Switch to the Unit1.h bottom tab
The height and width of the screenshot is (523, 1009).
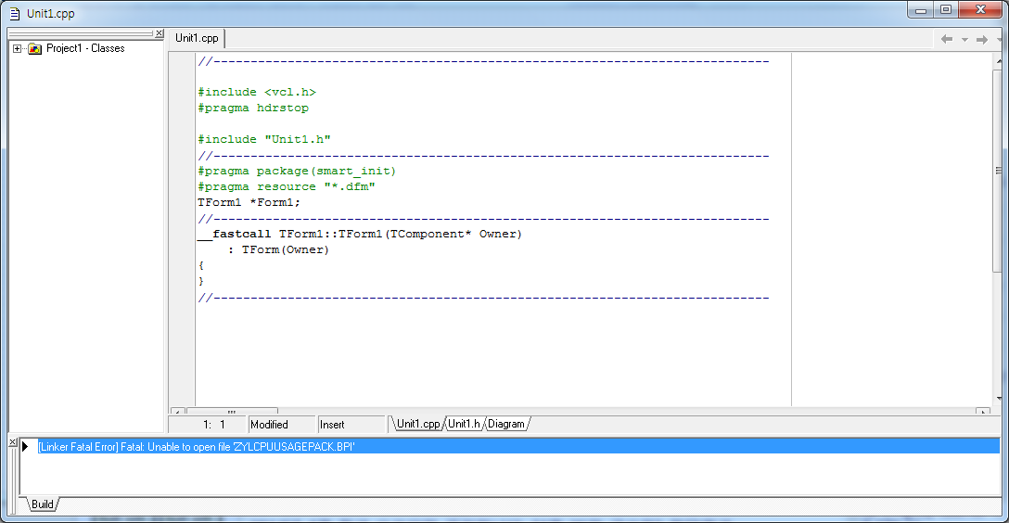[464, 424]
